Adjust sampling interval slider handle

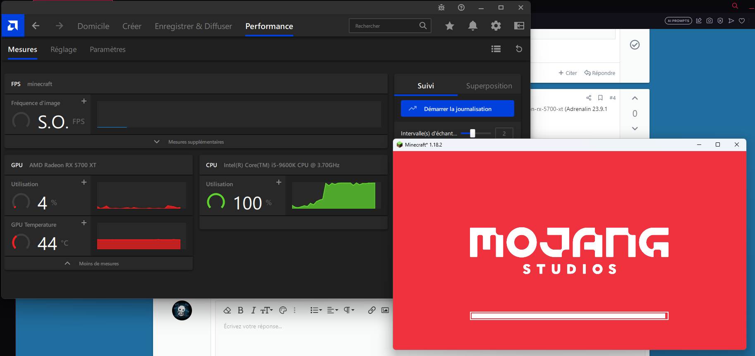(x=472, y=133)
